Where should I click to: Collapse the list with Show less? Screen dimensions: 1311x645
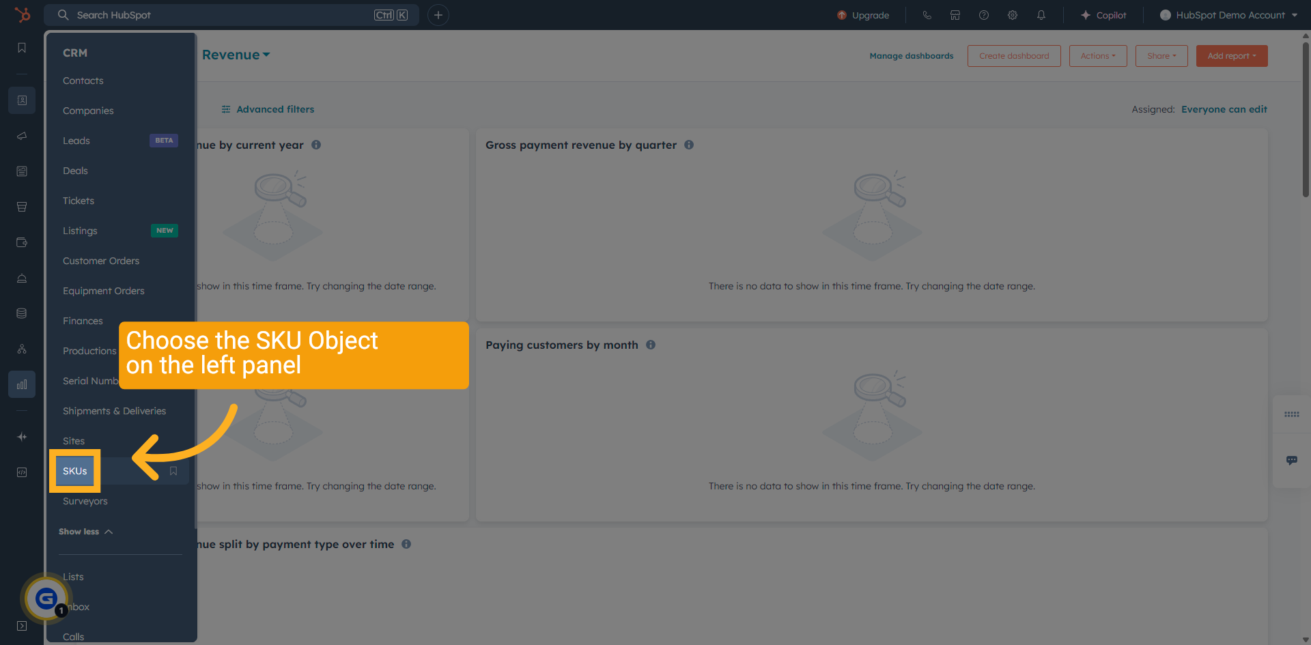tap(85, 532)
